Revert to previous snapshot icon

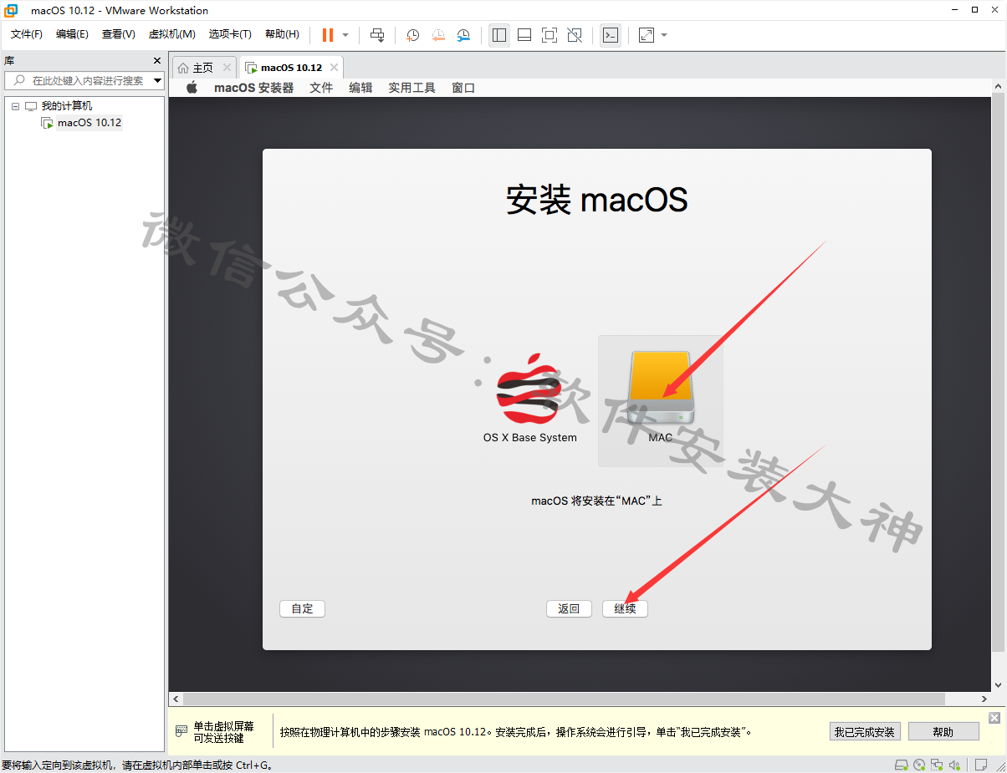tap(438, 35)
